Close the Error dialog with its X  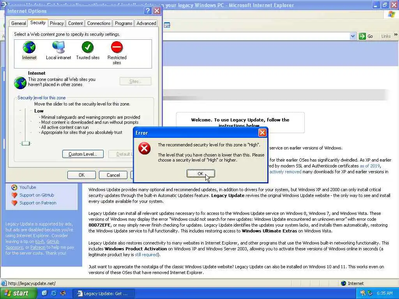(262, 132)
